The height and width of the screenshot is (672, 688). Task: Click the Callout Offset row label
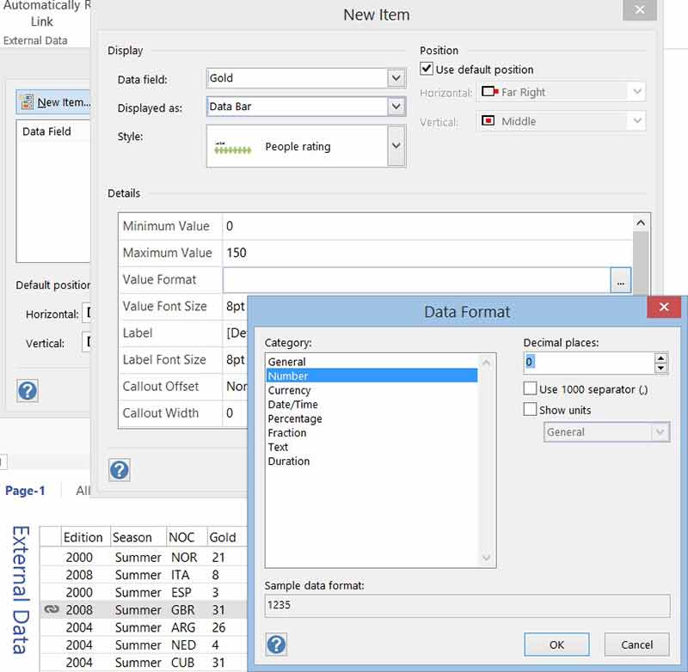pyautogui.click(x=161, y=386)
